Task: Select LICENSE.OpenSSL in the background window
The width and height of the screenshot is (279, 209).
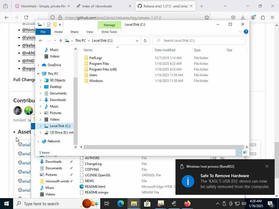Action: pos(98,175)
